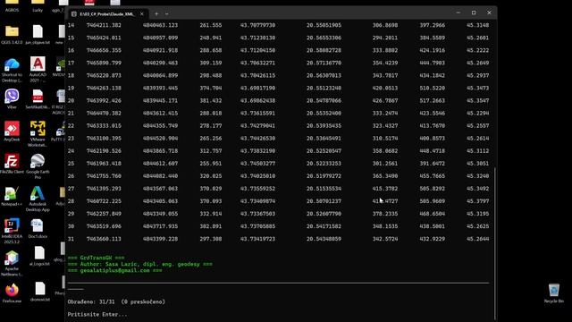Click value 381.432 in row 20
572x322 pixels.
(211, 101)
